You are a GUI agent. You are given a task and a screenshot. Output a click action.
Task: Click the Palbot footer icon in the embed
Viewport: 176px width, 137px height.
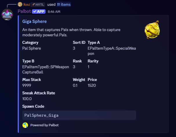point(25,125)
